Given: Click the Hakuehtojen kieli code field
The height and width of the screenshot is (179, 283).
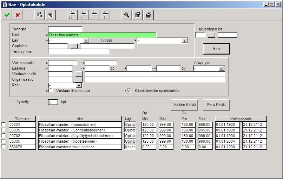Looking at the screenshot, I should point(200,35).
